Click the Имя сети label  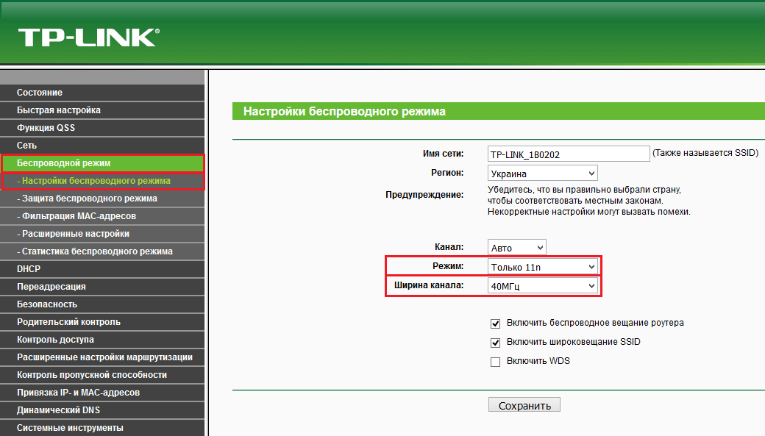pos(443,153)
